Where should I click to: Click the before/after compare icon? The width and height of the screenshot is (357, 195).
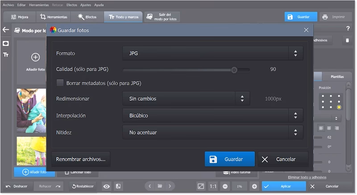pos(118,186)
